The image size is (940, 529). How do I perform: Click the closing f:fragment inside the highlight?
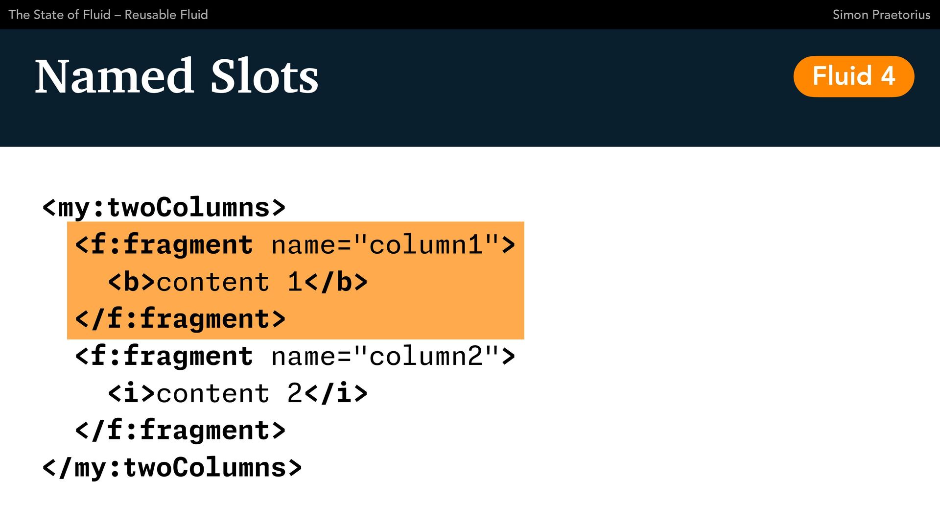[x=180, y=319]
